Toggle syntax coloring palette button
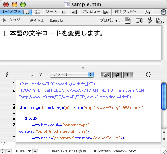The height and width of the screenshot is (154, 167). point(106,75)
